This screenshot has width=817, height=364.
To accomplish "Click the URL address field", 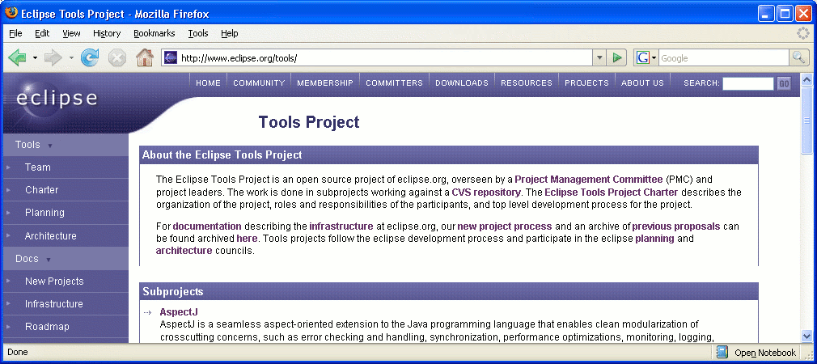I will 384,57.
